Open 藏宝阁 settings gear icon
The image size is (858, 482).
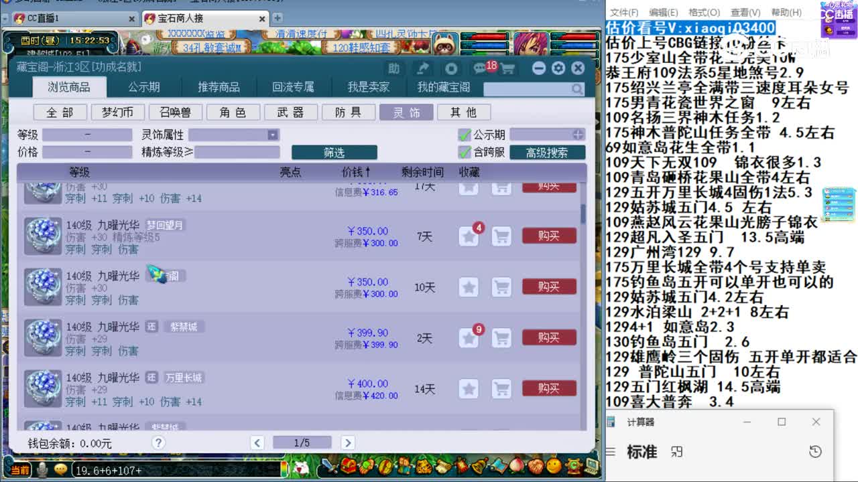coord(558,68)
